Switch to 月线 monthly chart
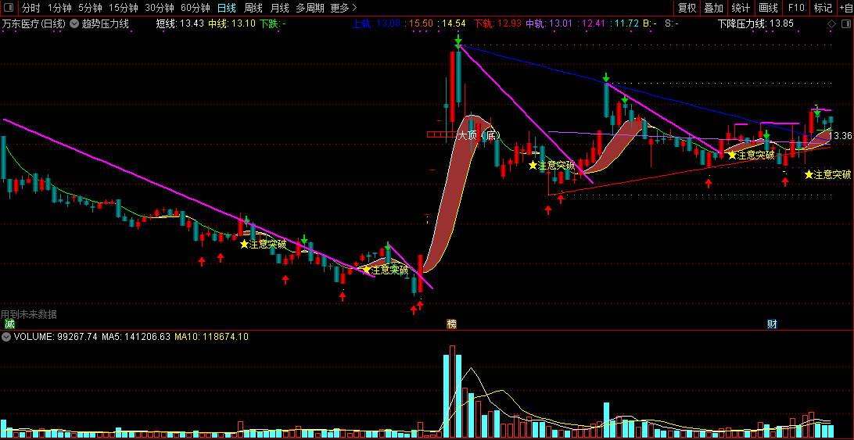 (x=279, y=8)
